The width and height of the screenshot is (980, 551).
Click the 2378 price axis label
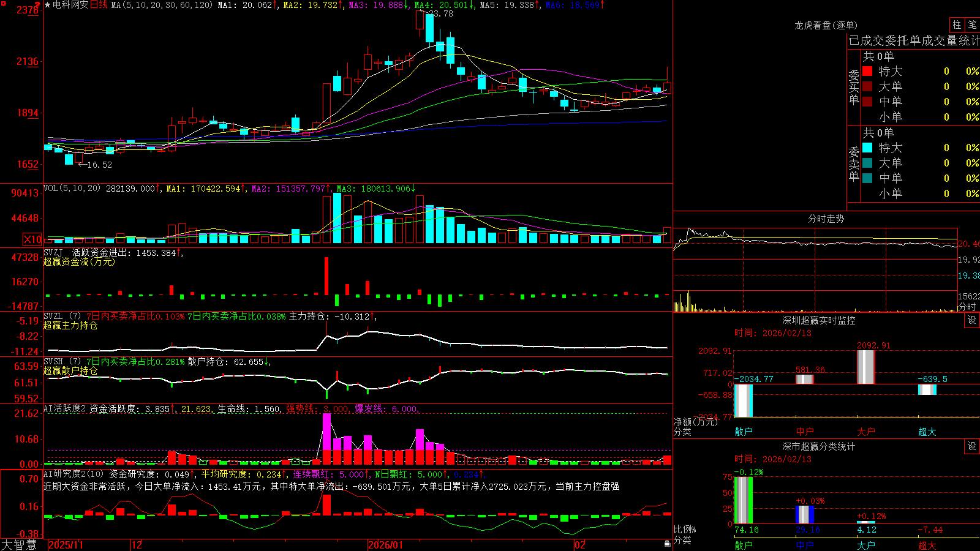point(28,10)
